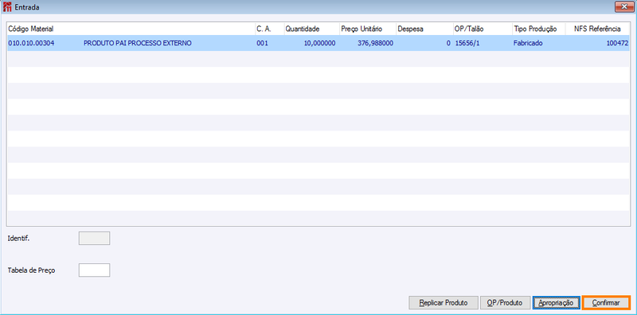Click the Código Material column header
637x315 pixels.
(131, 29)
